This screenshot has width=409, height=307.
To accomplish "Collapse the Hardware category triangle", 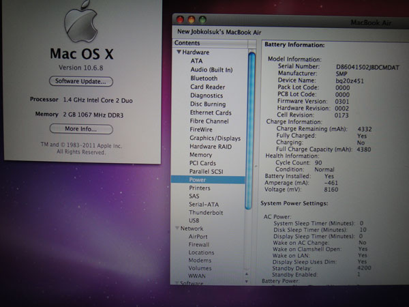I will (x=178, y=53).
